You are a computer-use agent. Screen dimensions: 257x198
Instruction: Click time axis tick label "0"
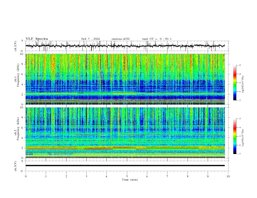pyautogui.click(x=26, y=176)
